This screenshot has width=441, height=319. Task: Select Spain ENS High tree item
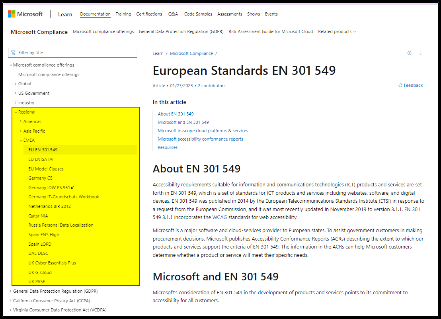[x=44, y=235]
